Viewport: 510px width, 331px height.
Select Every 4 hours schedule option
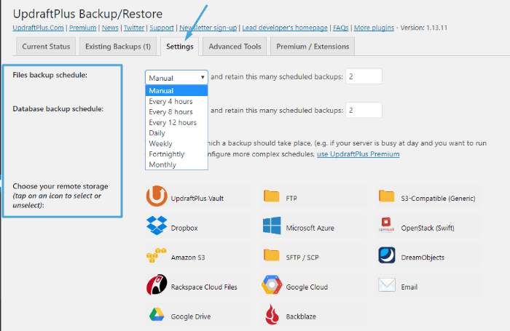pyautogui.click(x=176, y=101)
